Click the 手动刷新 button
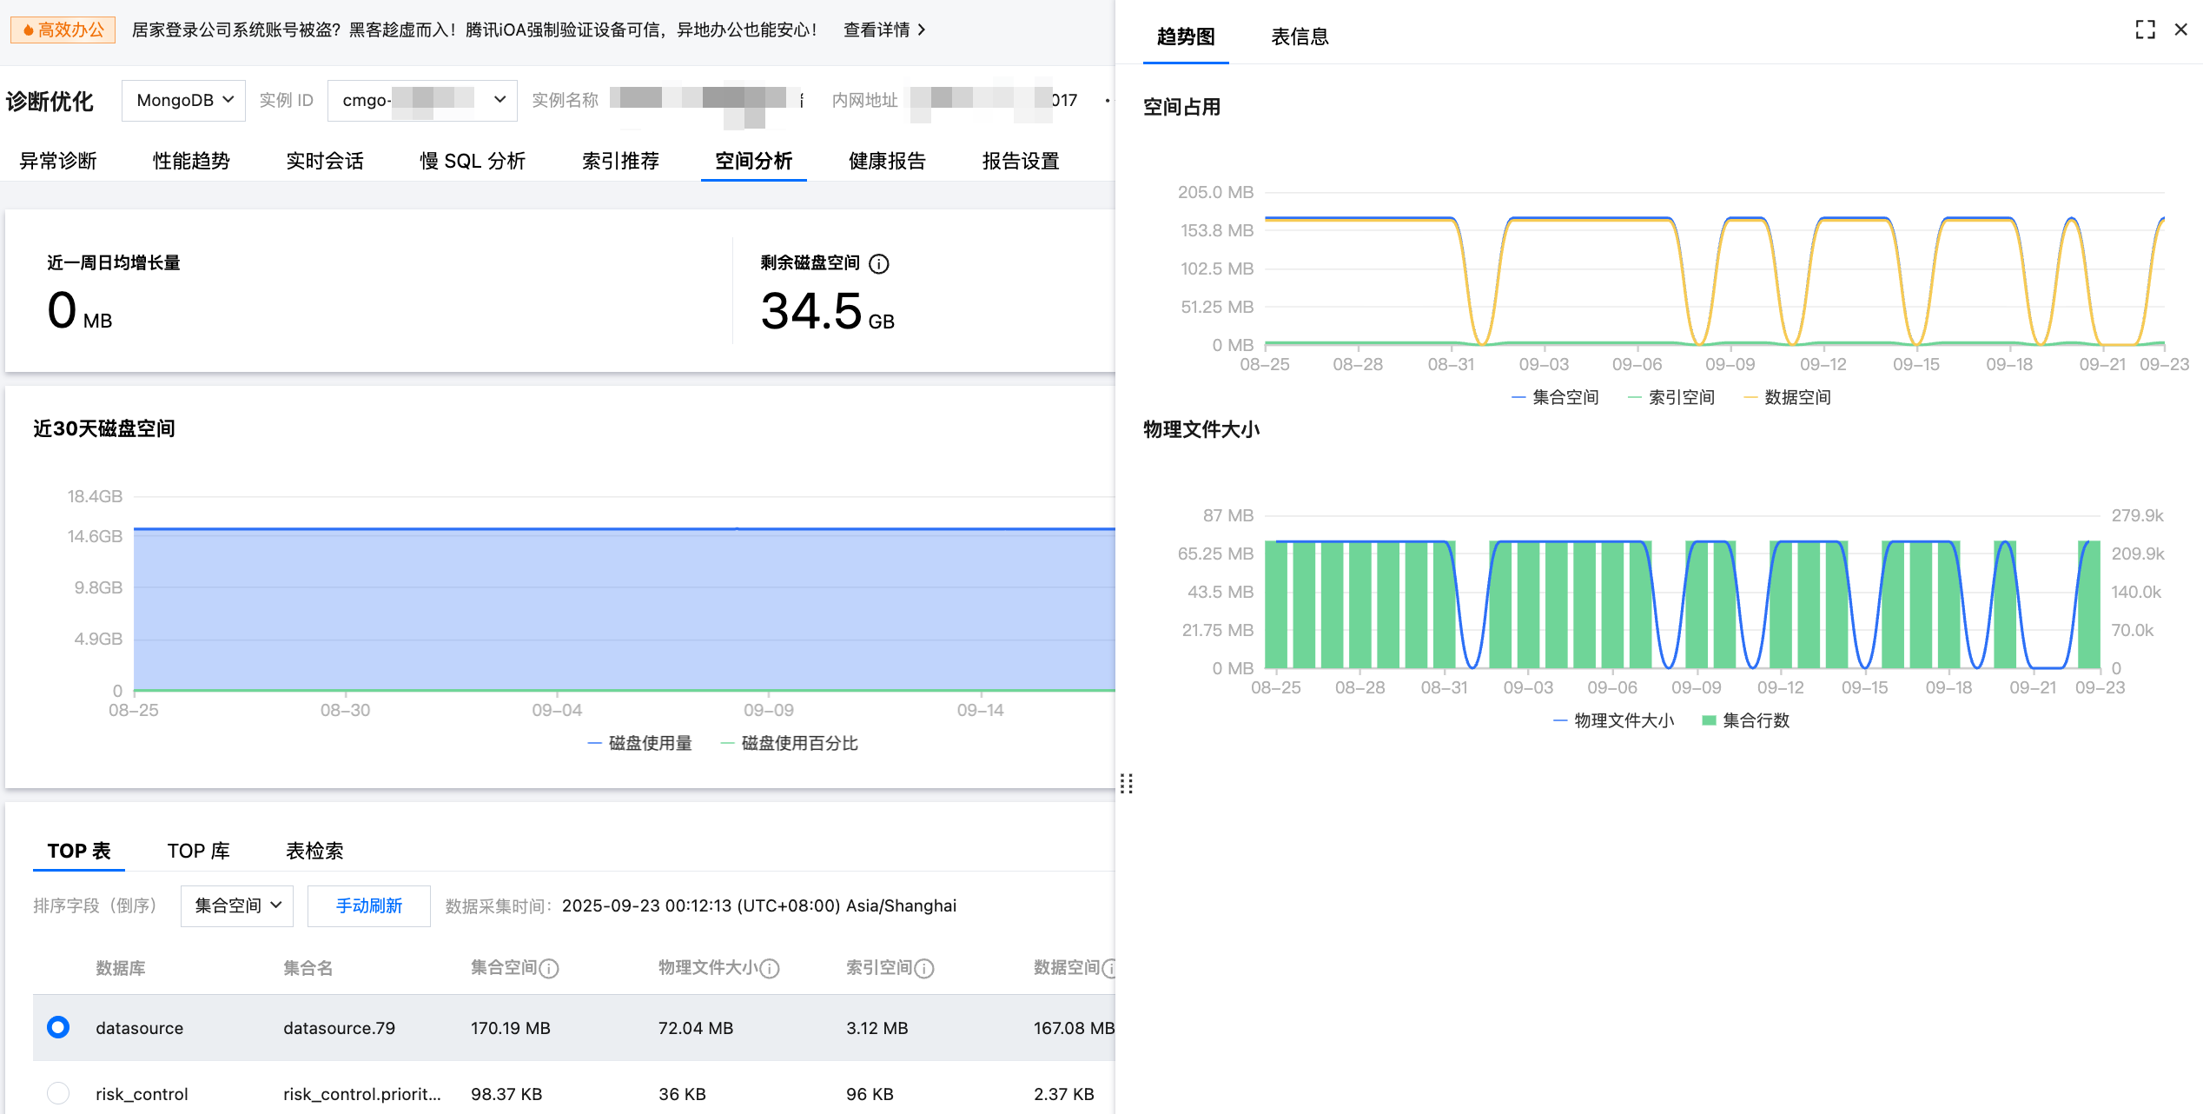This screenshot has height=1114, width=2203. [x=369, y=905]
